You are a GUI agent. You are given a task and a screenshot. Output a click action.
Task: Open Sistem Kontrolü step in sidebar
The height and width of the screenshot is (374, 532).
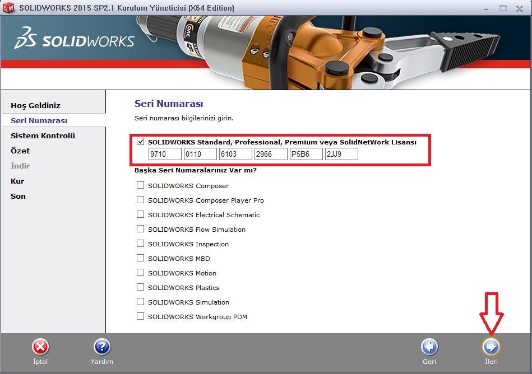[43, 136]
